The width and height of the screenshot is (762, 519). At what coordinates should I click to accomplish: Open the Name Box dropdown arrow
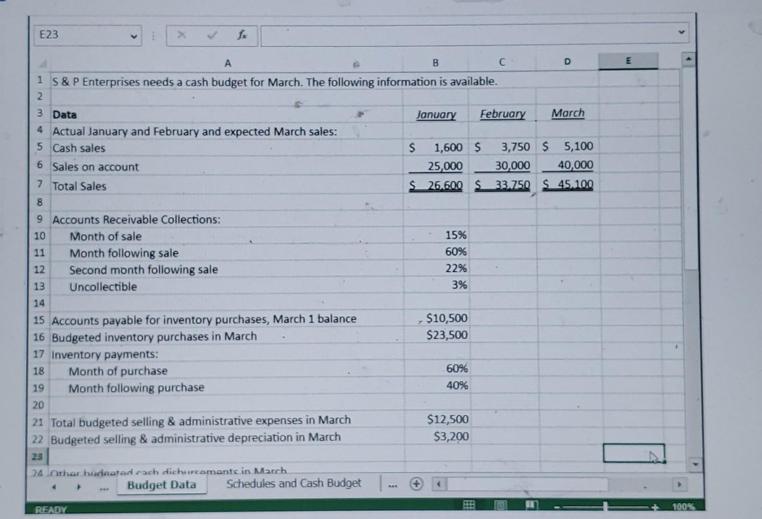[133, 37]
